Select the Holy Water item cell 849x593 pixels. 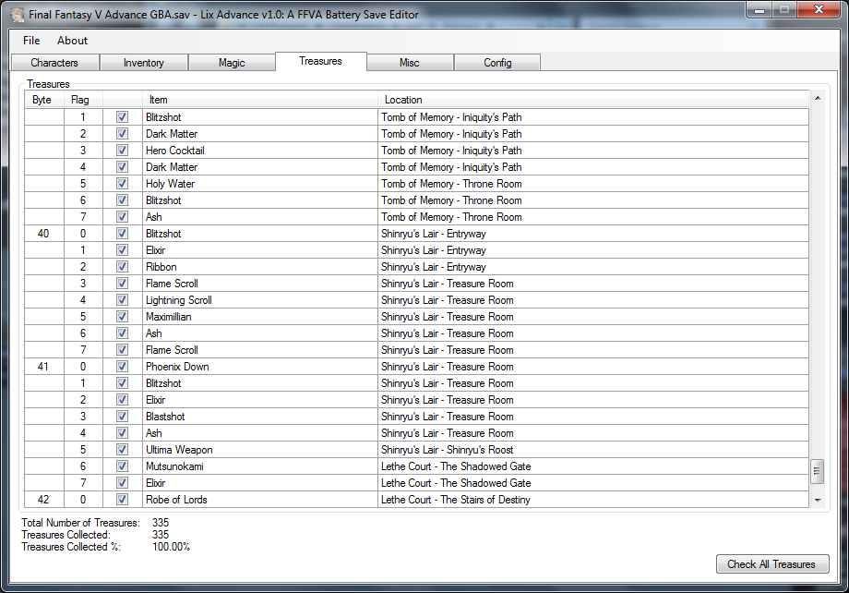(260, 183)
